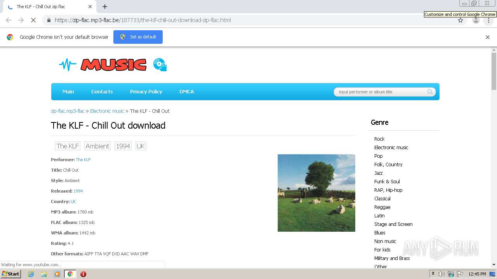497x279 pixels.
Task: Launch Internet Explorer from taskbar
Action: [31, 274]
